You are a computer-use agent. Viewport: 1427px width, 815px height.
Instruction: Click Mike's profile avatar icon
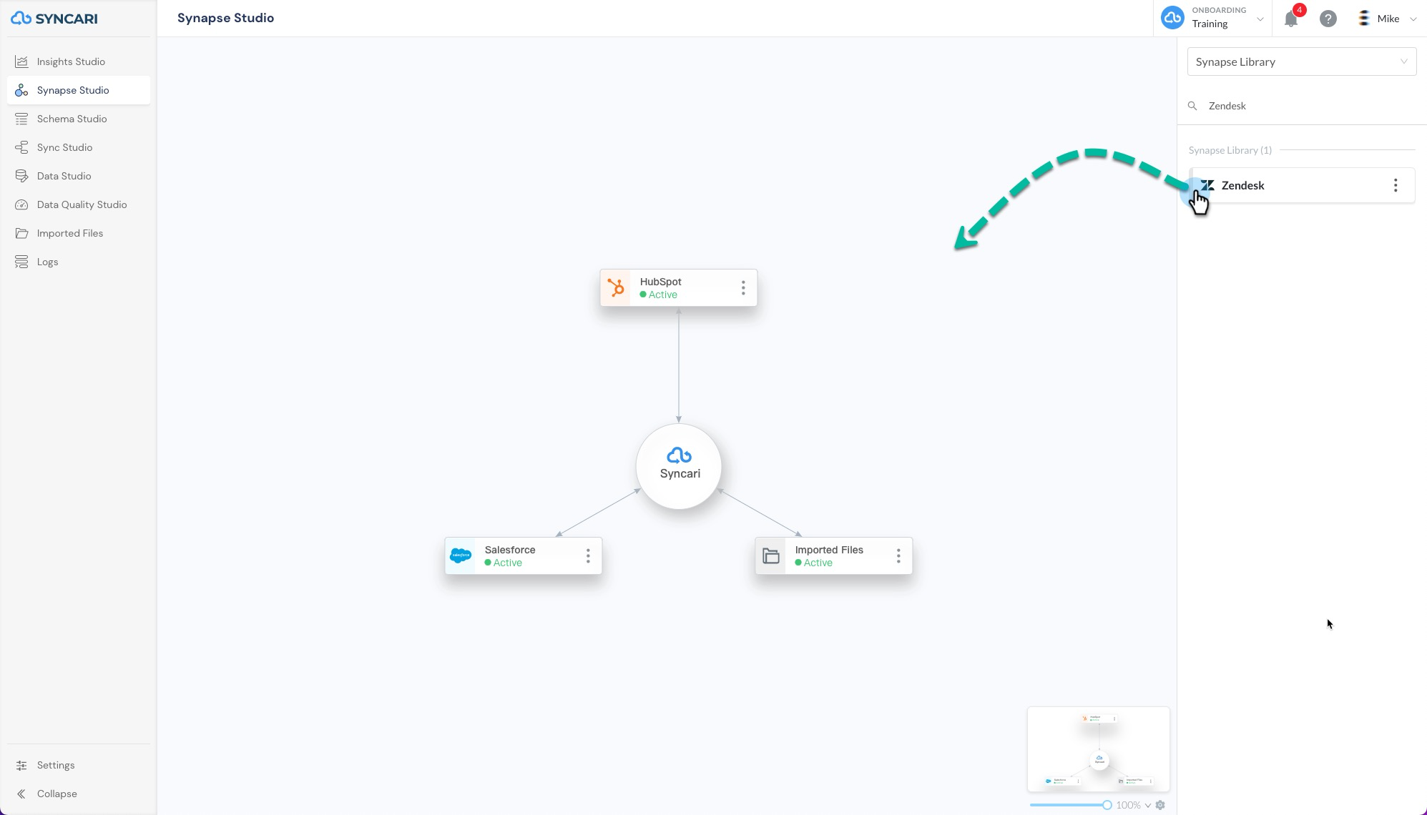[x=1364, y=19]
